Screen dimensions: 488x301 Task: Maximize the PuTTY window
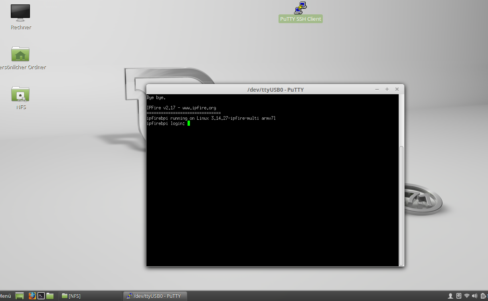(387, 89)
